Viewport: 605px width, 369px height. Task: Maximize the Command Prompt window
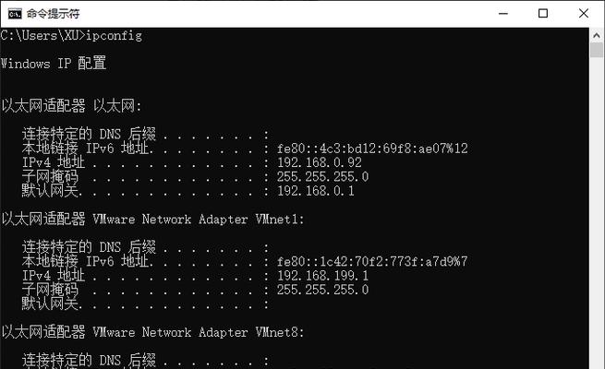click(543, 14)
